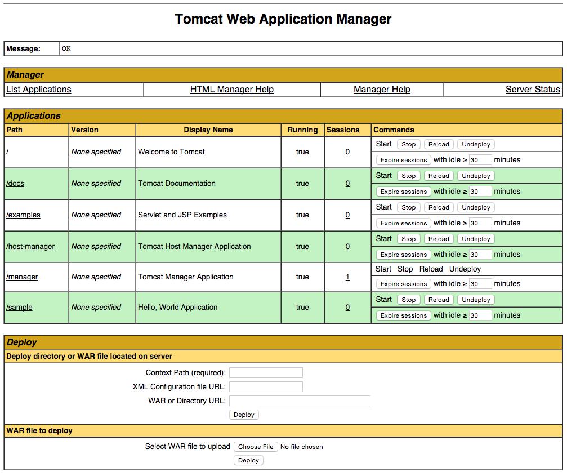The height and width of the screenshot is (476, 567).
Task: Expire sessions for the Tomcat Host Manager
Action: (x=403, y=254)
